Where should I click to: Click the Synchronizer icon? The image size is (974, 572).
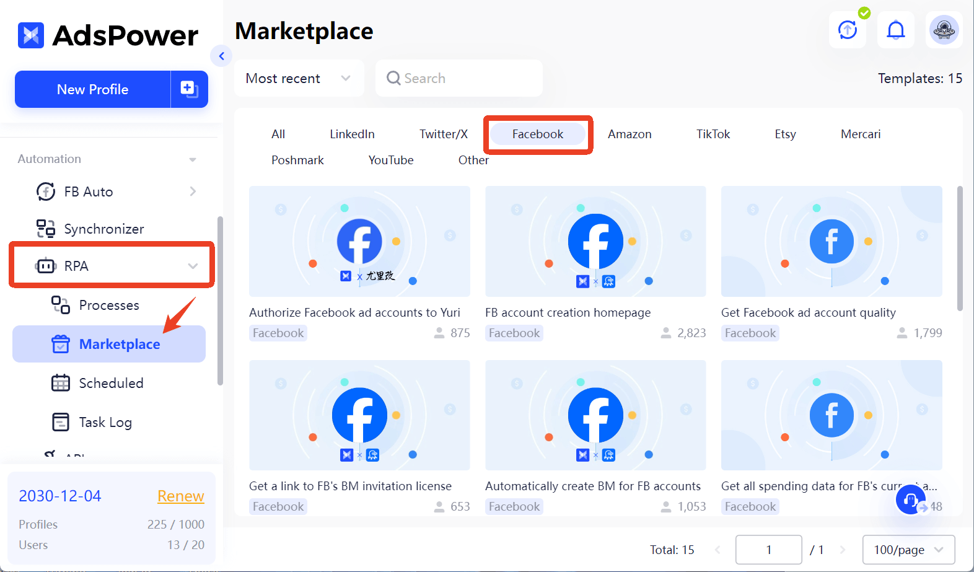tap(46, 229)
